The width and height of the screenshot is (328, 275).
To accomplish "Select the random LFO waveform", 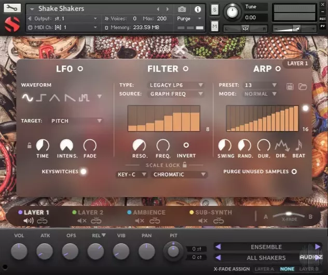I will (84, 98).
